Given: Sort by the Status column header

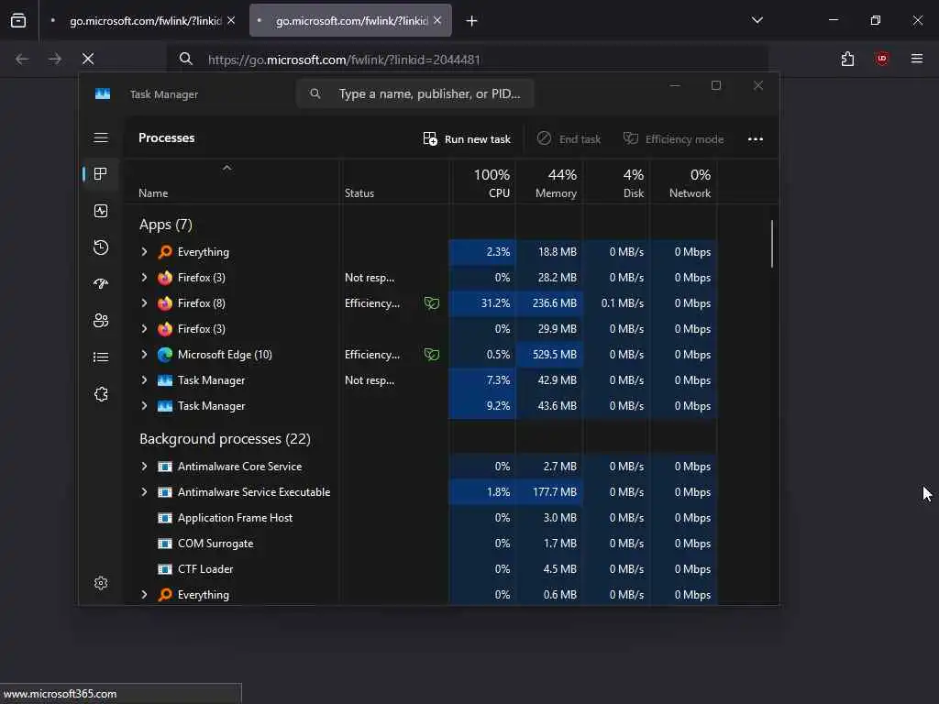Looking at the screenshot, I should [394, 182].
